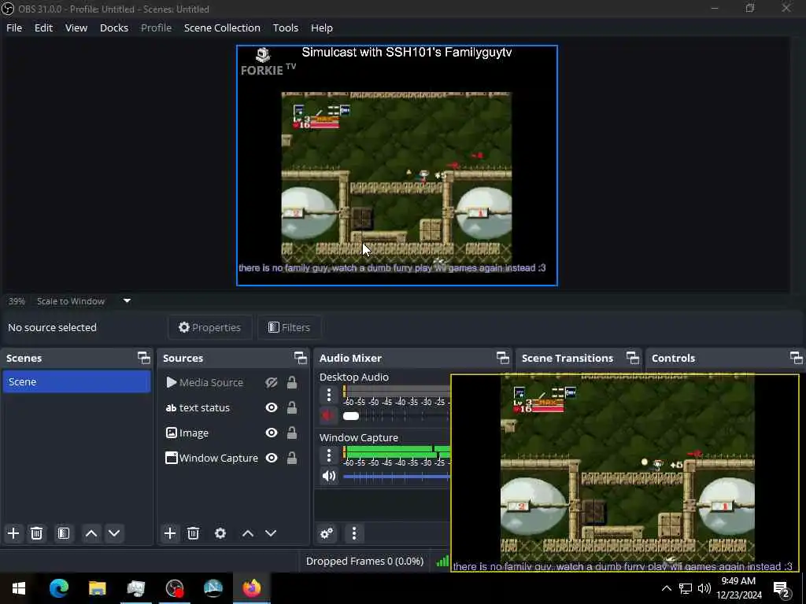Open the Windows Start menu
806x604 pixels.
(19, 588)
